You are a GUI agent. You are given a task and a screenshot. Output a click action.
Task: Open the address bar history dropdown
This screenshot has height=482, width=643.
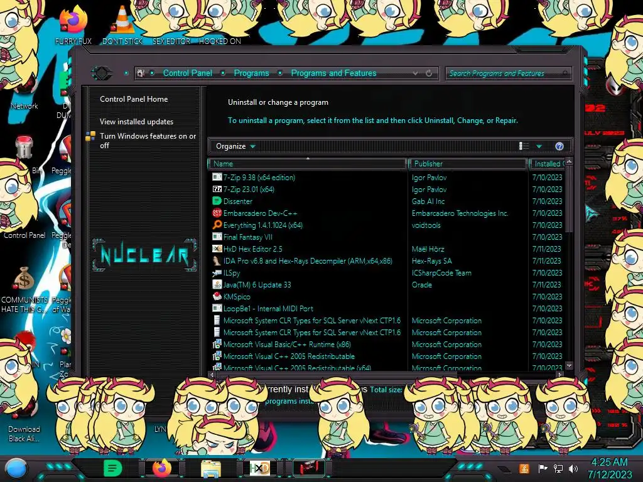[x=416, y=73]
